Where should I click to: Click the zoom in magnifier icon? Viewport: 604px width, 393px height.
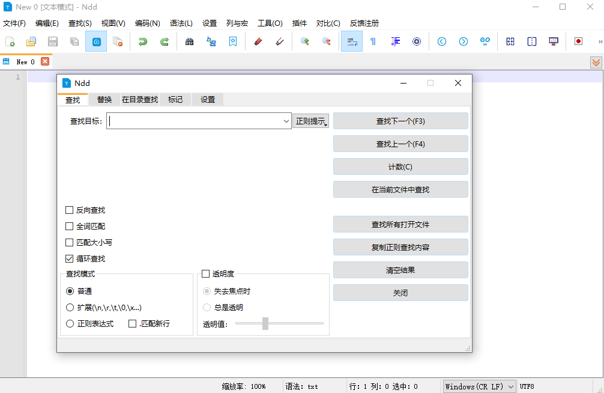click(304, 41)
